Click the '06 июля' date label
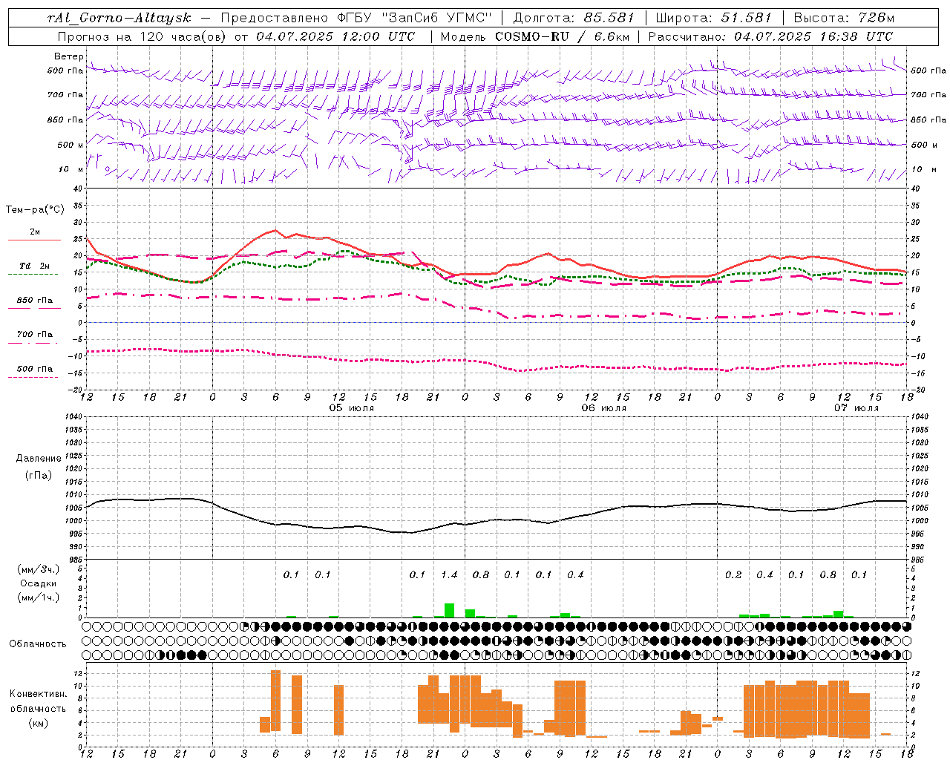Viewport: 950px width, 760px height. [604, 408]
